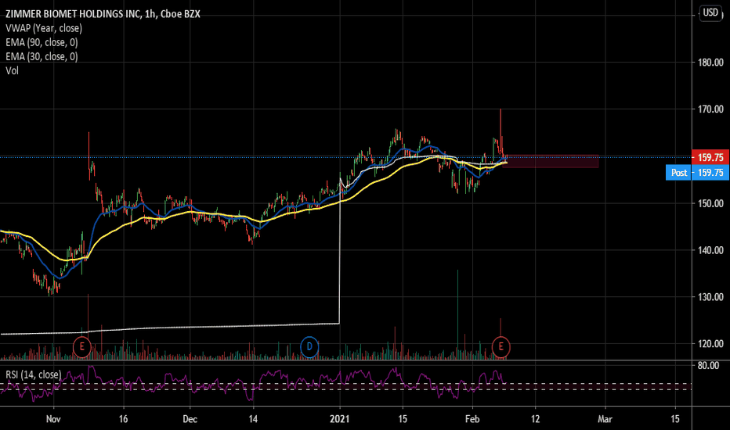Click the Mar date label on time axis
Screen dimensions: 730x430
pyautogui.click(x=605, y=419)
